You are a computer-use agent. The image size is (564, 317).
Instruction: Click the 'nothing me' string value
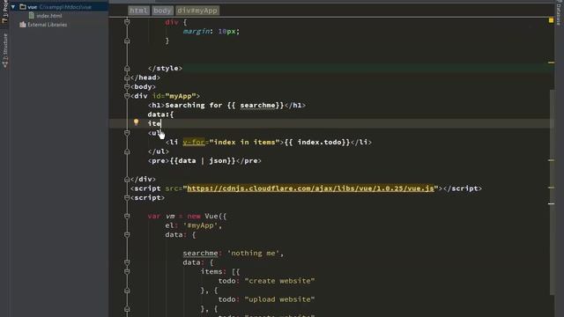pos(254,254)
